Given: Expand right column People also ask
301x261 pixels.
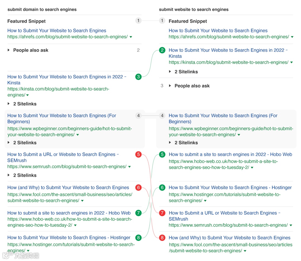Looking at the screenshot, I should click(x=189, y=86).
